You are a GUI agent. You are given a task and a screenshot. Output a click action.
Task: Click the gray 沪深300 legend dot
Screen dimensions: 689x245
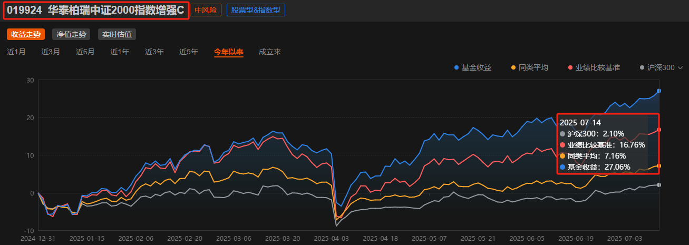click(642, 68)
